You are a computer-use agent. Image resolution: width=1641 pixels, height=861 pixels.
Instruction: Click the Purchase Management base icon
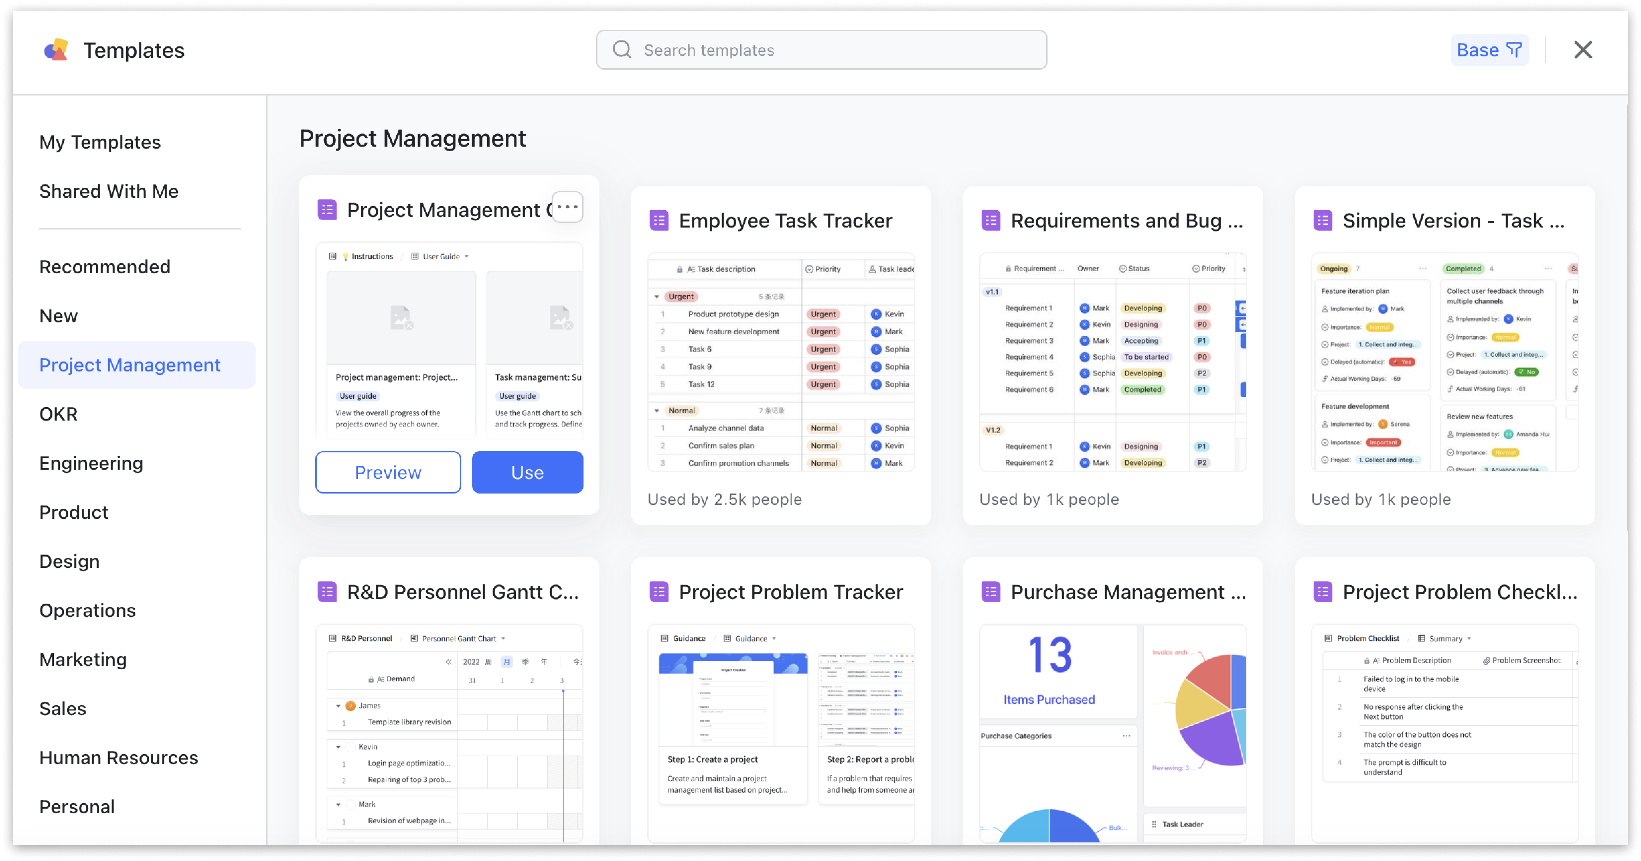[x=990, y=592]
